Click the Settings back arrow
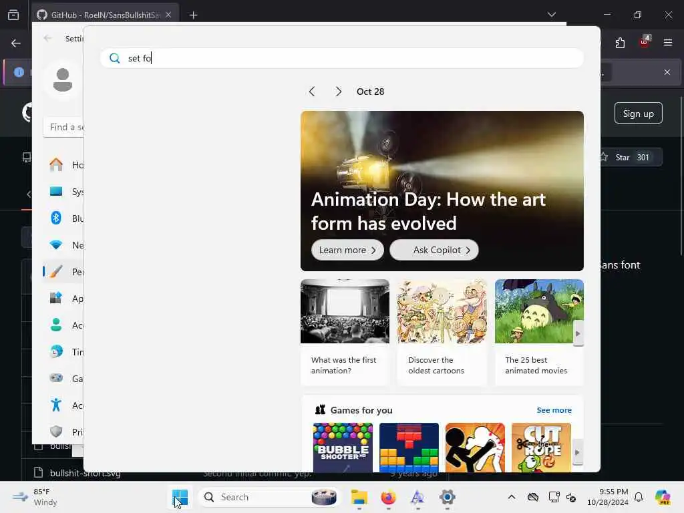The image size is (684, 513). tap(47, 38)
